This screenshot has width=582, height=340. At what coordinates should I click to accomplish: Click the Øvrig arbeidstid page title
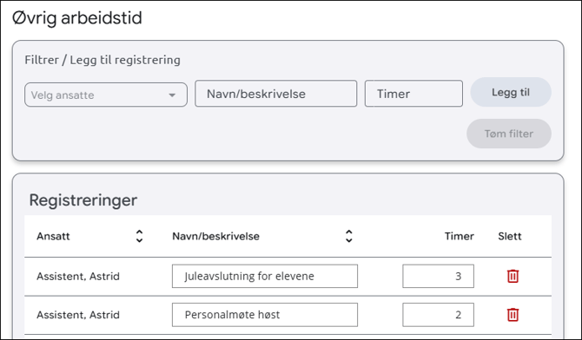pos(77,18)
